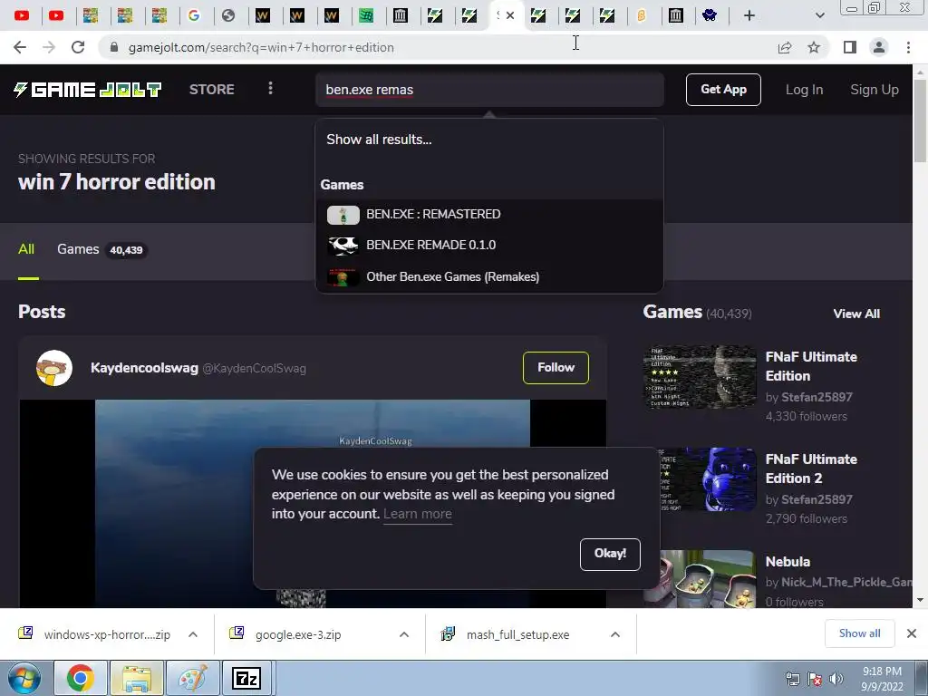Click View All games
928x696 pixels.
point(856,314)
